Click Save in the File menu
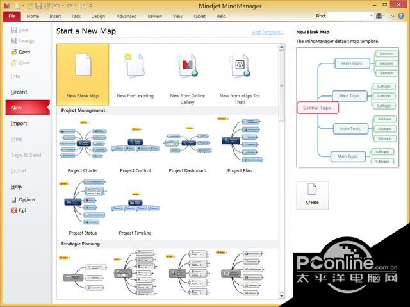The width and height of the screenshot is (410, 307). pyautogui.click(x=20, y=30)
